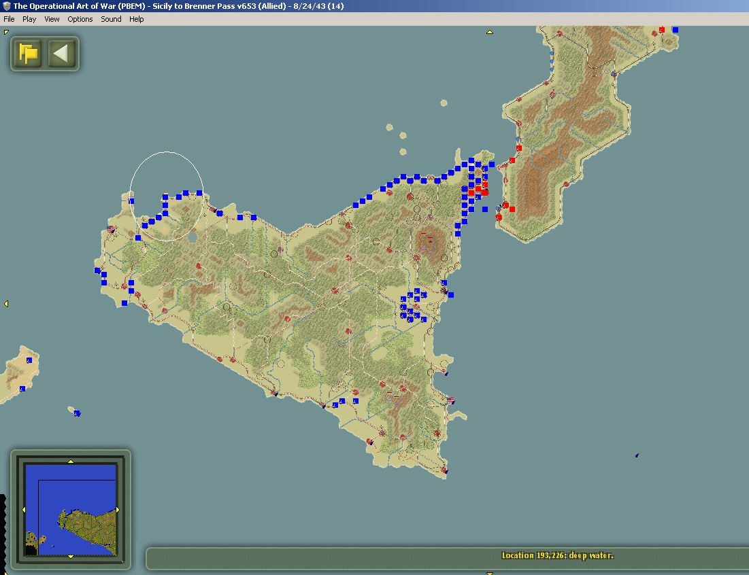The height and width of the screenshot is (575, 749).
Task: Select the lone dark marker in the southeastern open sea
Action: (x=637, y=455)
